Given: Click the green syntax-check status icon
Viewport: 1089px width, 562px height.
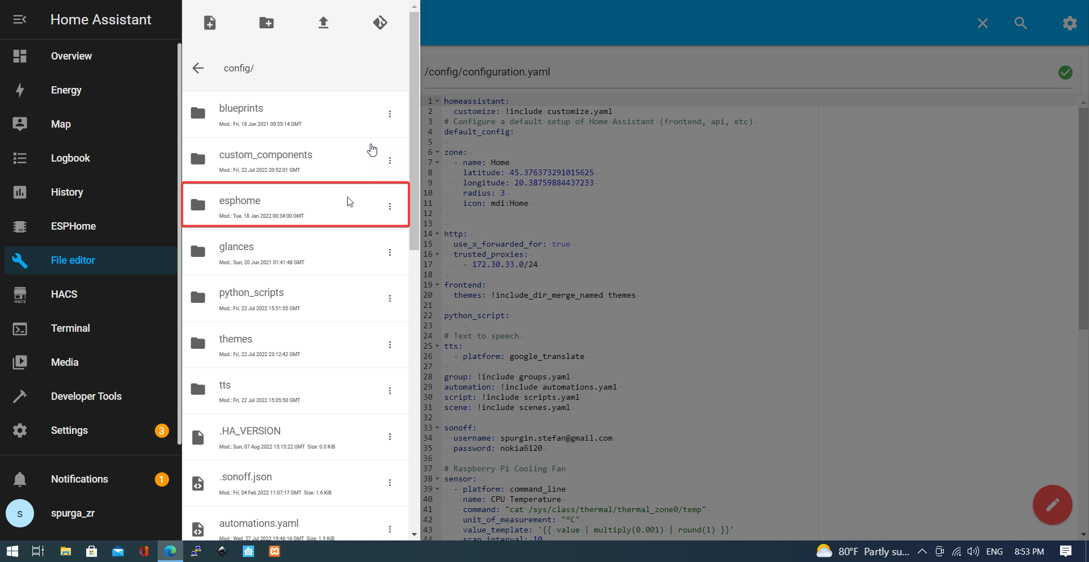Looking at the screenshot, I should tap(1065, 73).
